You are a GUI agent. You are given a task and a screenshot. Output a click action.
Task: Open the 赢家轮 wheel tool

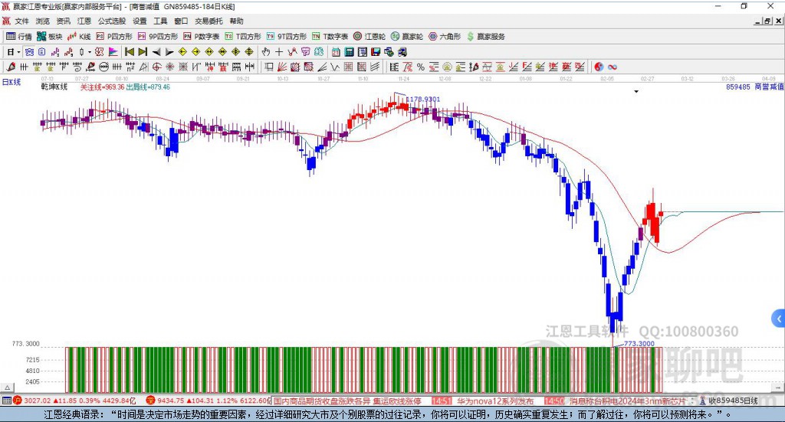point(407,37)
